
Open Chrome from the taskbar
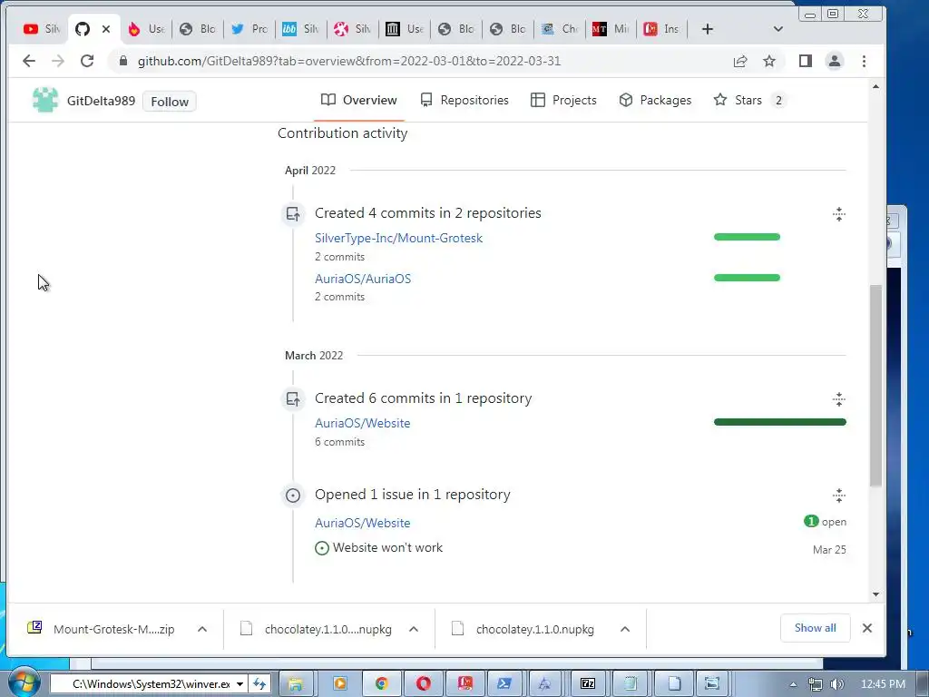click(x=382, y=684)
